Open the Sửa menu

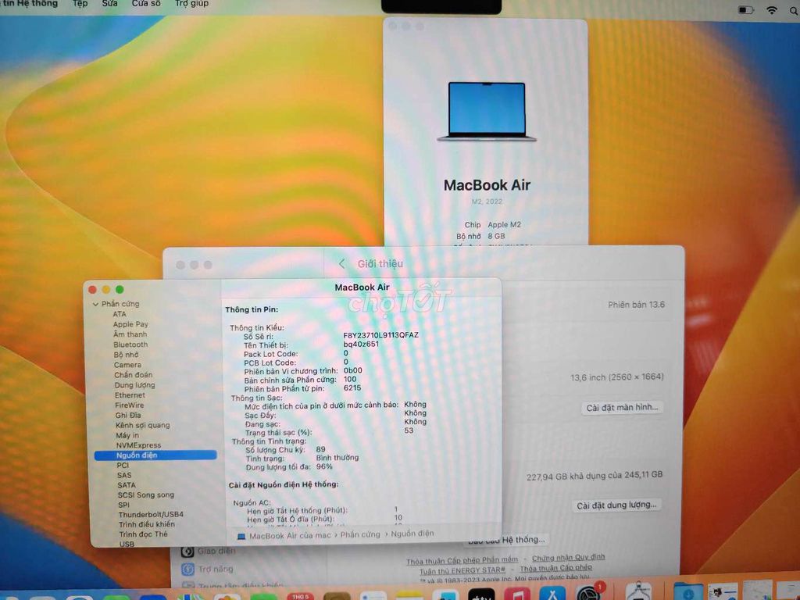(109, 4)
